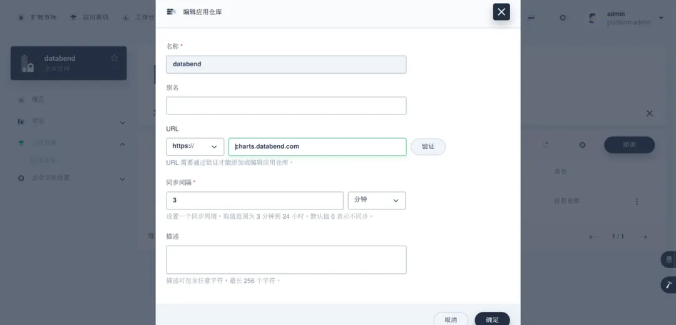Go to next page arrow
The width and height of the screenshot is (676, 325).
click(x=643, y=237)
